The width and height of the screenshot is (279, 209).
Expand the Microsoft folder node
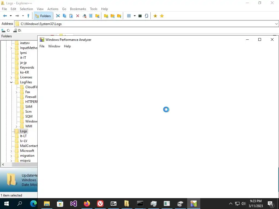[11, 151]
